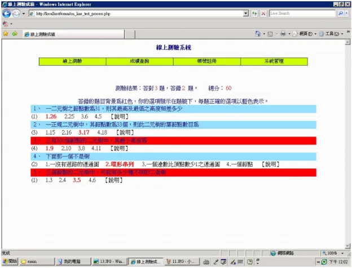Open the 線上測驗 navigation link
The image size is (352, 268).
[72, 61]
